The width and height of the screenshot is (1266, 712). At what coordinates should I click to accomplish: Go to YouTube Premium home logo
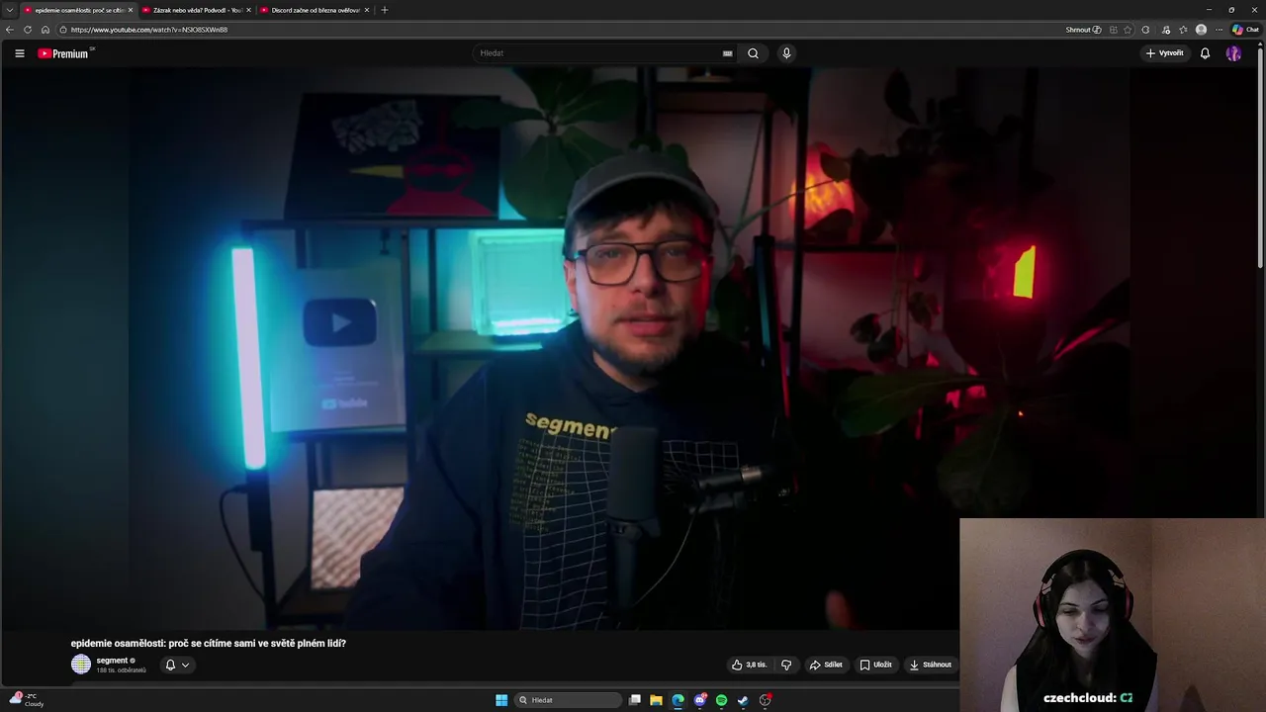coord(64,53)
